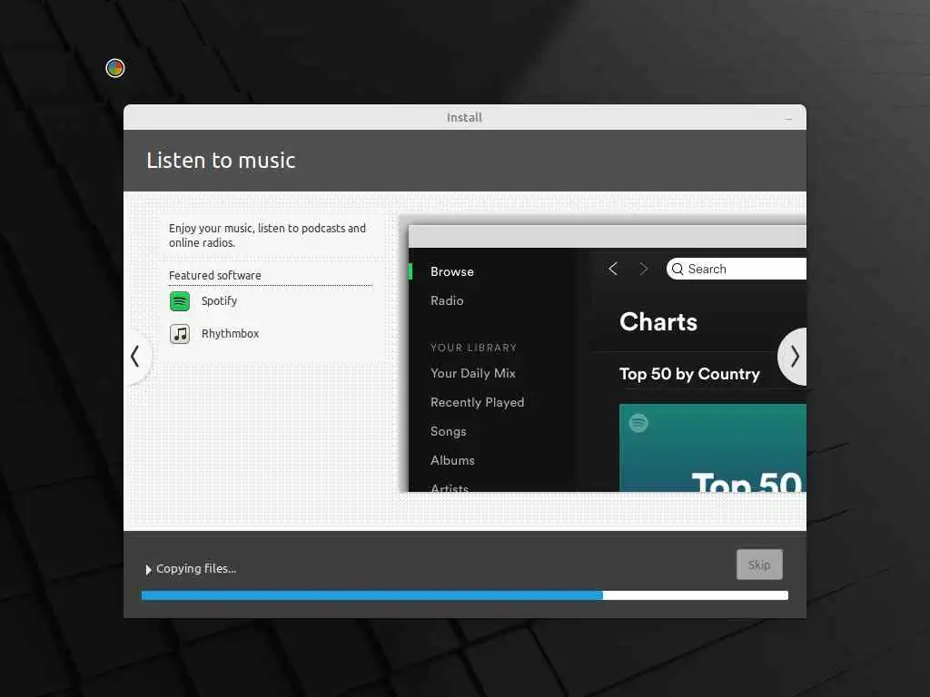The width and height of the screenshot is (930, 697).
Task: Click the Spotify label text
Action: click(x=220, y=300)
